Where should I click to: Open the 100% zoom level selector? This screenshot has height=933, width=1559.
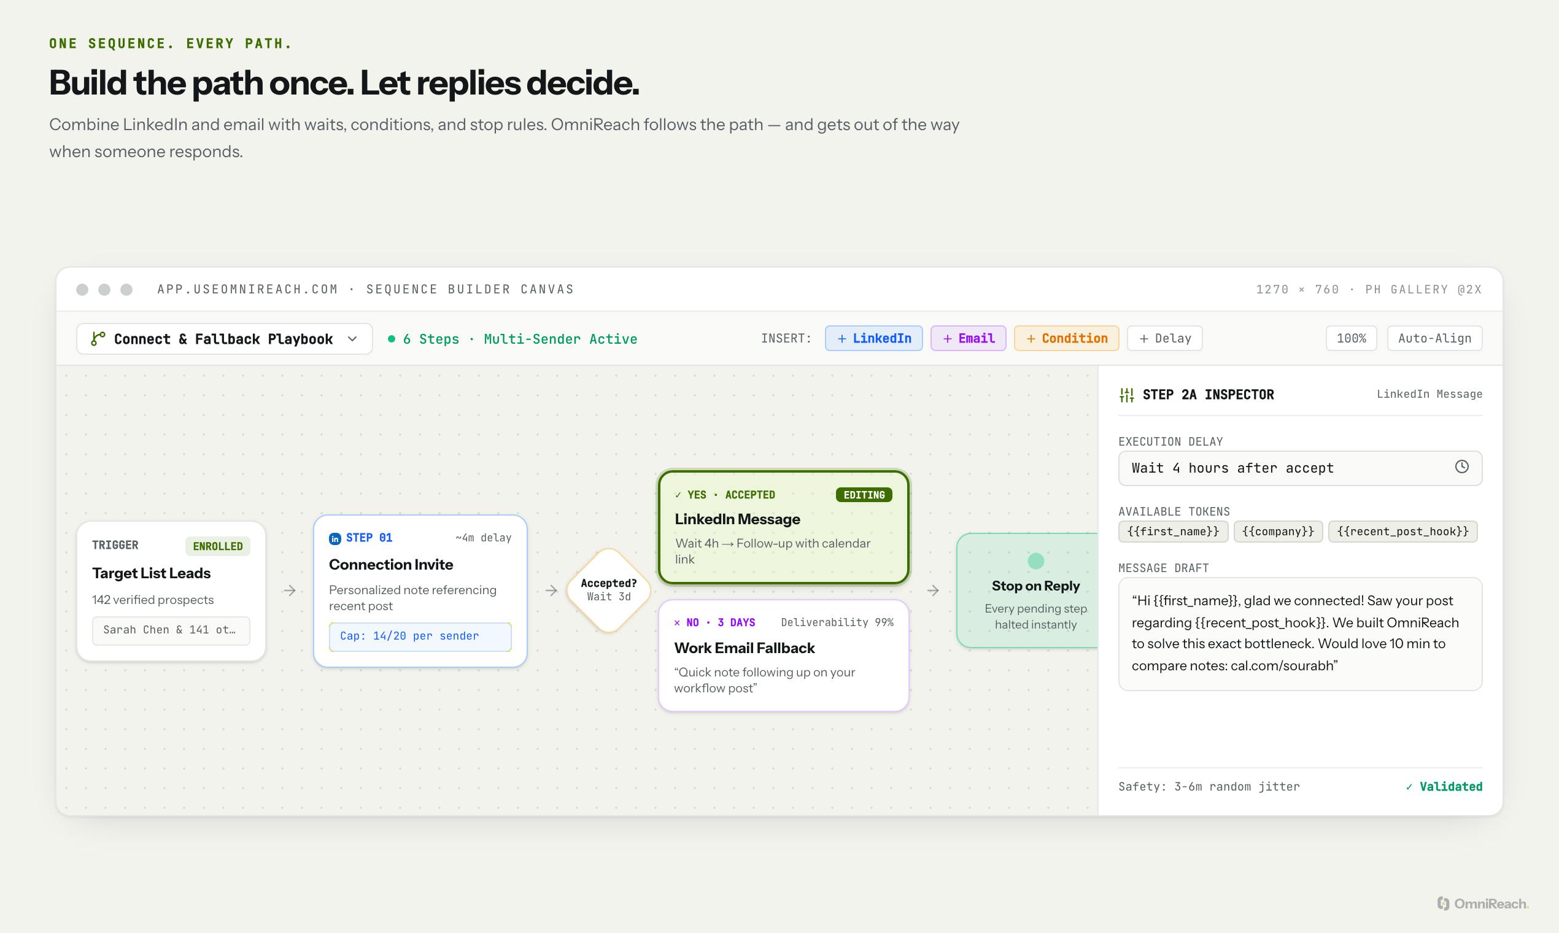point(1351,338)
